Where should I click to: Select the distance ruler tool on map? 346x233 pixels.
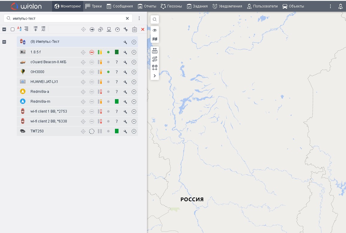coord(155,51)
